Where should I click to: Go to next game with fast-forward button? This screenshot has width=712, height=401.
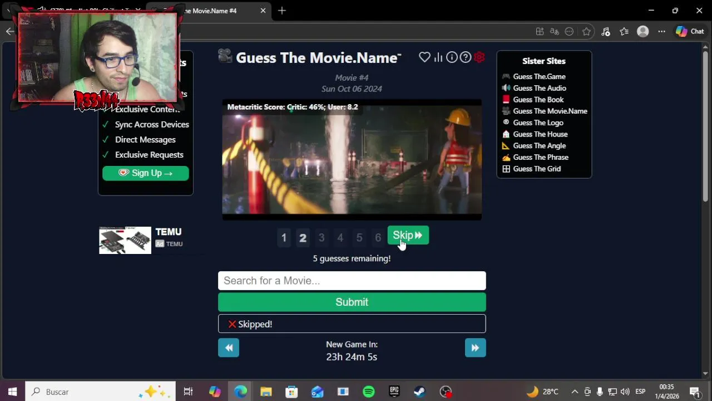coord(475,348)
